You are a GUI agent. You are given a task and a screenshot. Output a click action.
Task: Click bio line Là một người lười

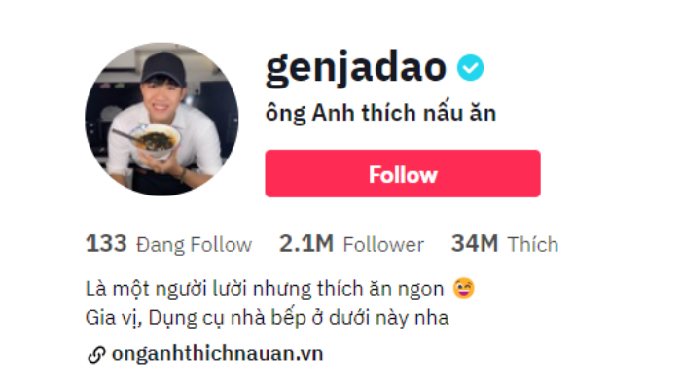pyautogui.click(x=265, y=289)
